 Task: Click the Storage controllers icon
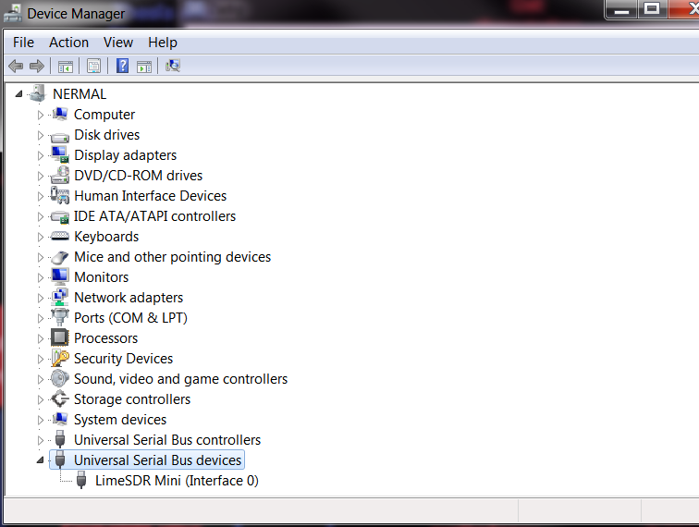click(60, 398)
